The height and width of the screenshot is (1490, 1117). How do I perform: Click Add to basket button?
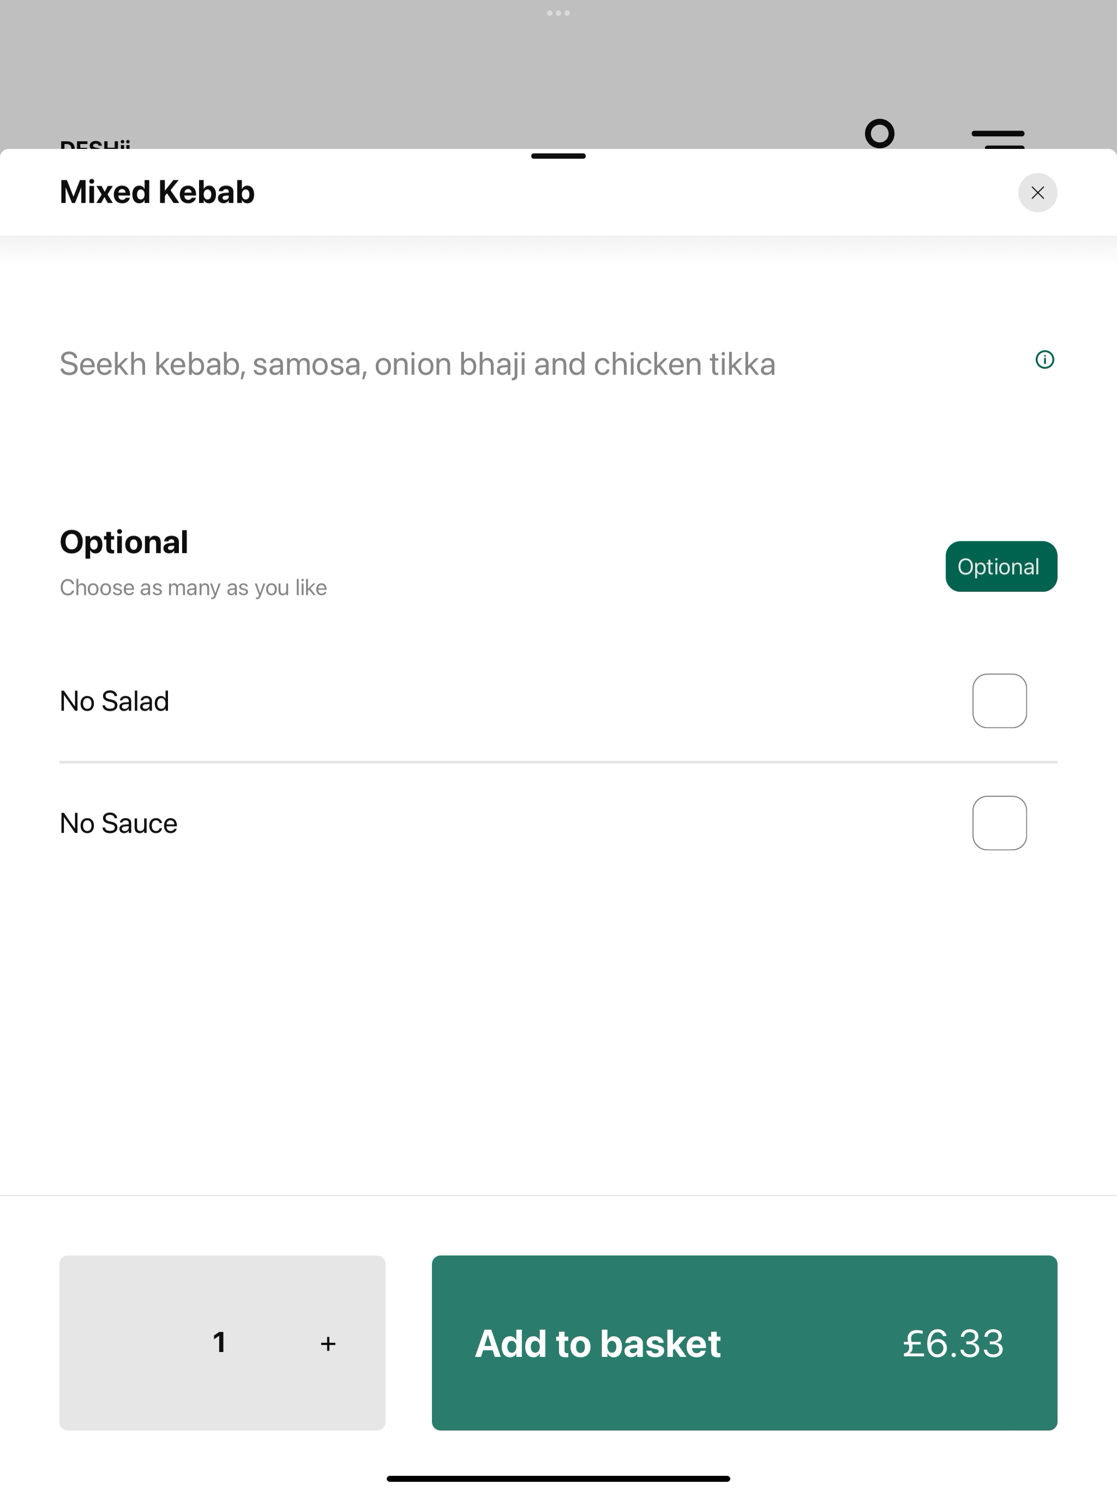[744, 1343]
